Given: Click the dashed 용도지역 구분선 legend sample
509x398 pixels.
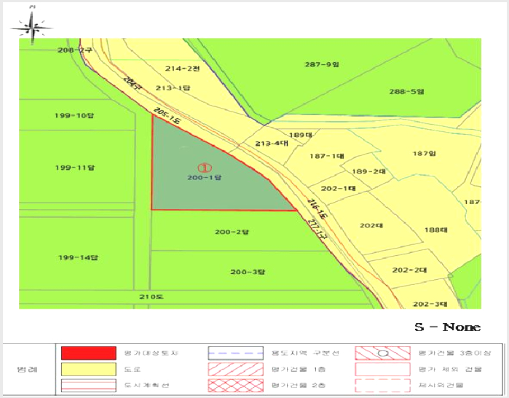Looking at the screenshot, I should click(235, 353).
